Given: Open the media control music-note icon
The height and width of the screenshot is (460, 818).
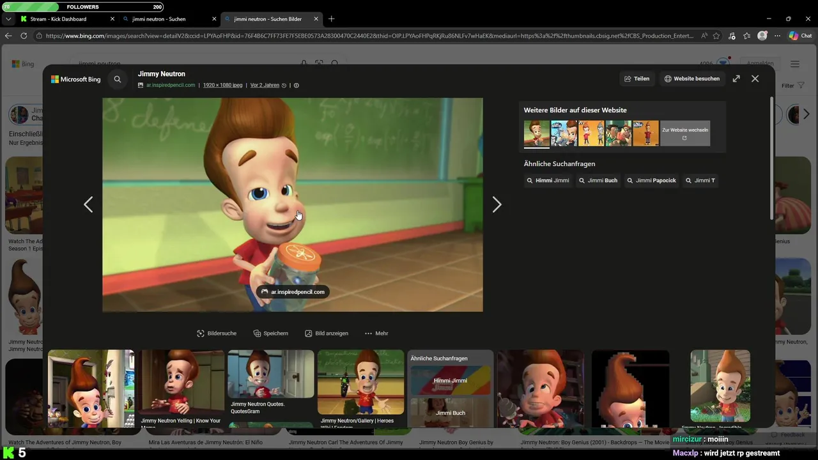Looking at the screenshot, I should [x=732, y=36].
